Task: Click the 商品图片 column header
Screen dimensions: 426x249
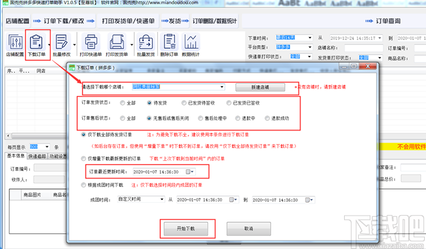Action: 33,195
